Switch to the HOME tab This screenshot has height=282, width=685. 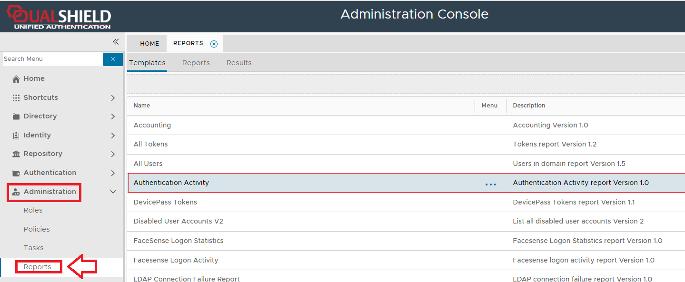[149, 43]
